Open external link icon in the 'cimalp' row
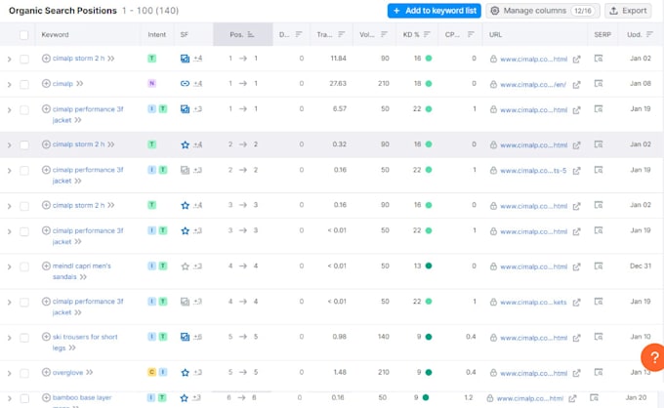Screen dimensions: 664x408 point(576,85)
